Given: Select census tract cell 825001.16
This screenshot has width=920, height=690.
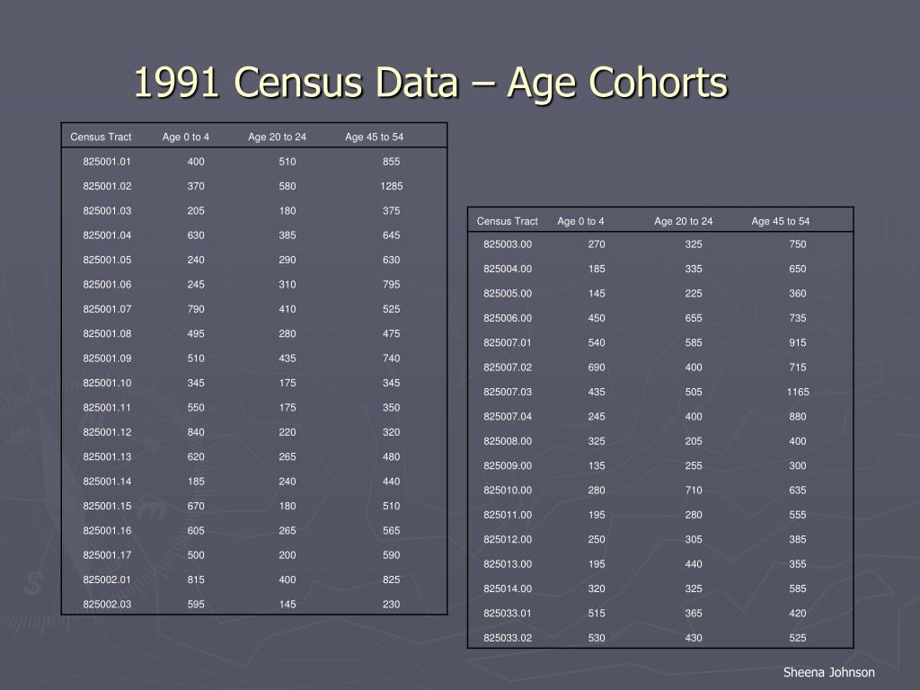Looking at the screenshot, I should click(x=107, y=531).
